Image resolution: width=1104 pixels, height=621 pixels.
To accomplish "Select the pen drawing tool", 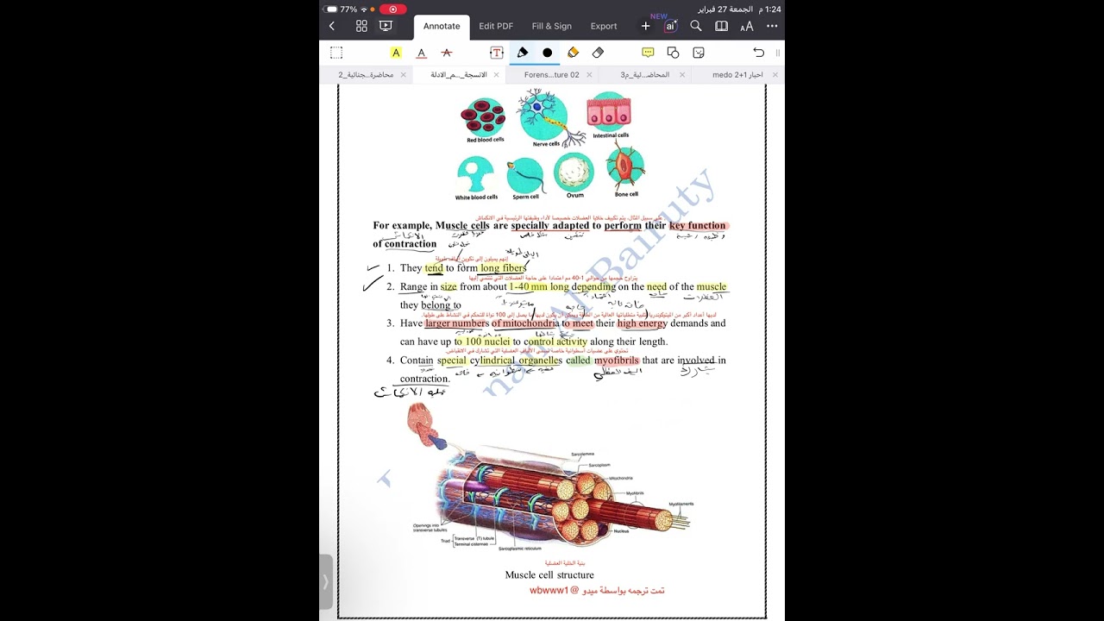I will tap(523, 53).
